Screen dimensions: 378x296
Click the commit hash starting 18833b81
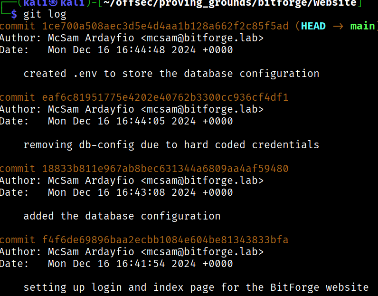tap(165, 169)
